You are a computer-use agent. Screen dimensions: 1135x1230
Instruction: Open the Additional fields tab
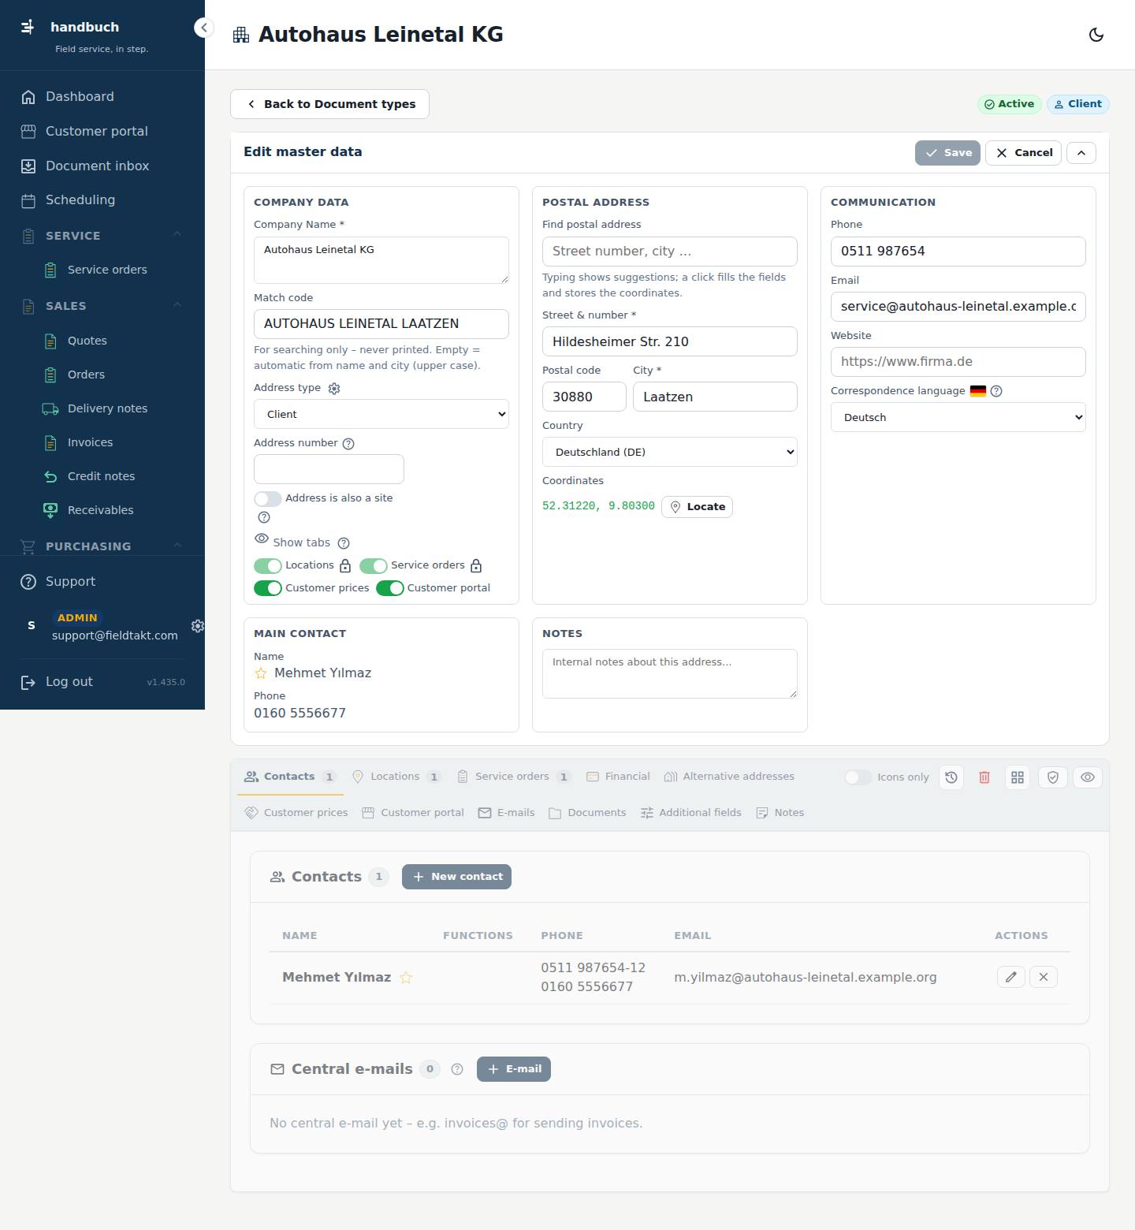pyautogui.click(x=690, y=813)
